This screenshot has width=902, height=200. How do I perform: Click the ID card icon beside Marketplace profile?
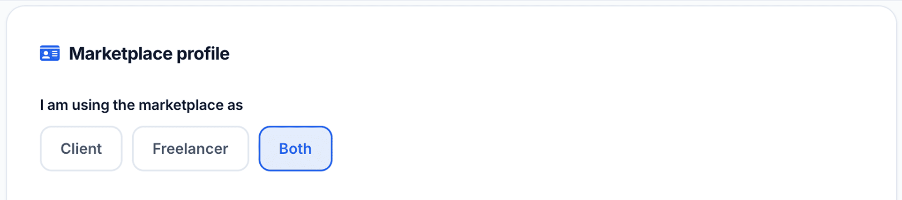(50, 54)
